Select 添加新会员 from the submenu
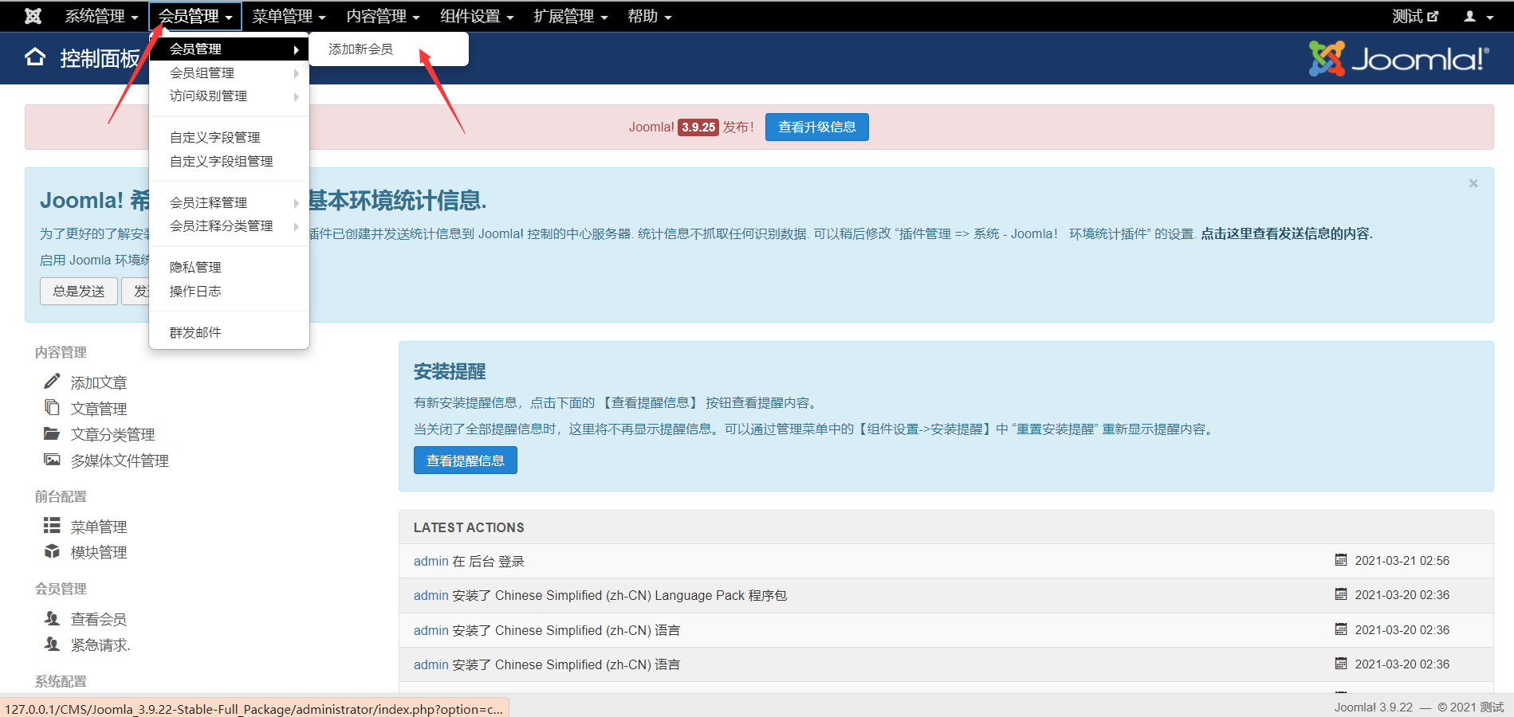Viewport: 1514px width, 717px height. (x=359, y=49)
